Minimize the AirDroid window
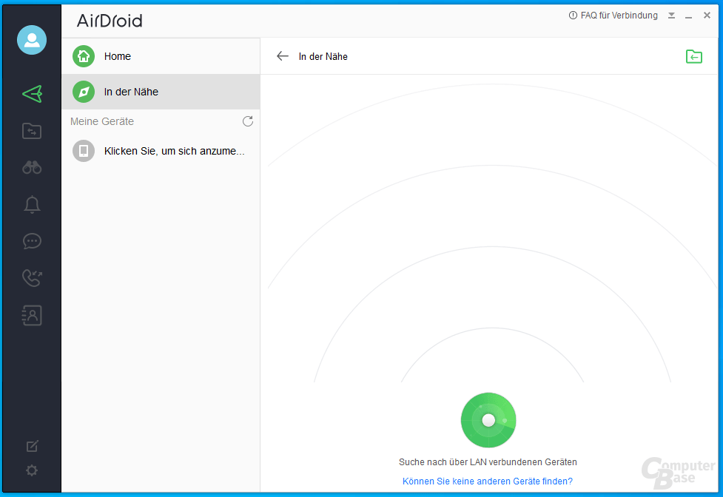This screenshot has width=723, height=497. [688, 16]
